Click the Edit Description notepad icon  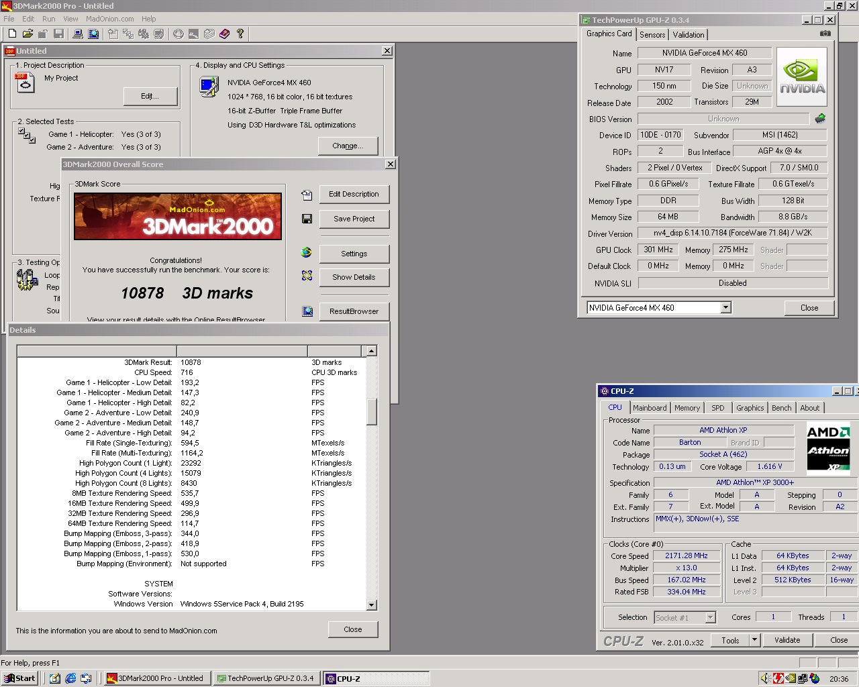click(307, 195)
